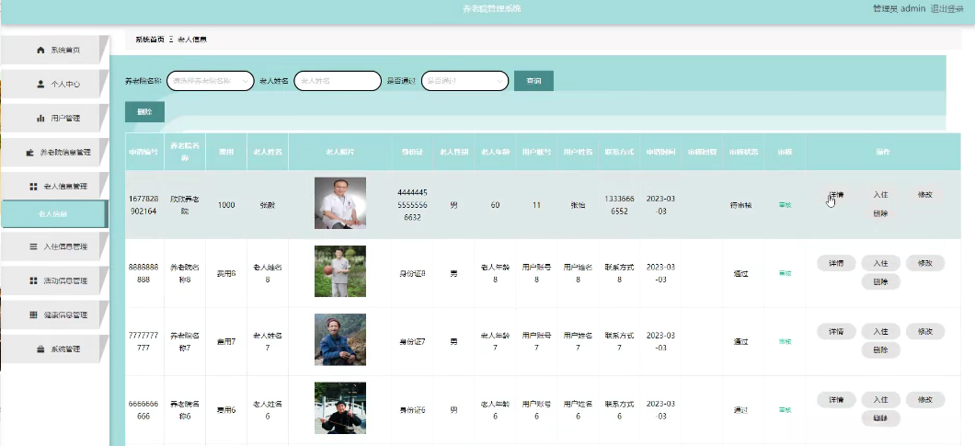Screen dimensions: 975x446
Task: Click 修改 for row 6666666666
Action: click(x=925, y=399)
